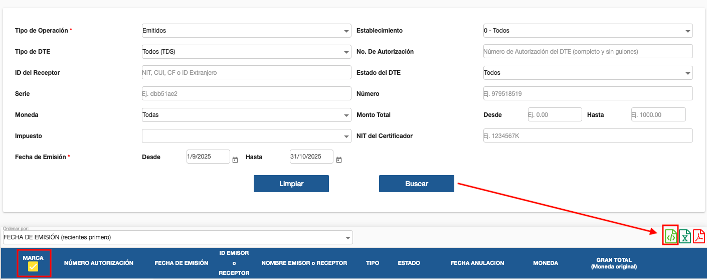Viewport: 707px width, 280px height.
Task: Open calendar picker for Desde date
Action: [235, 160]
